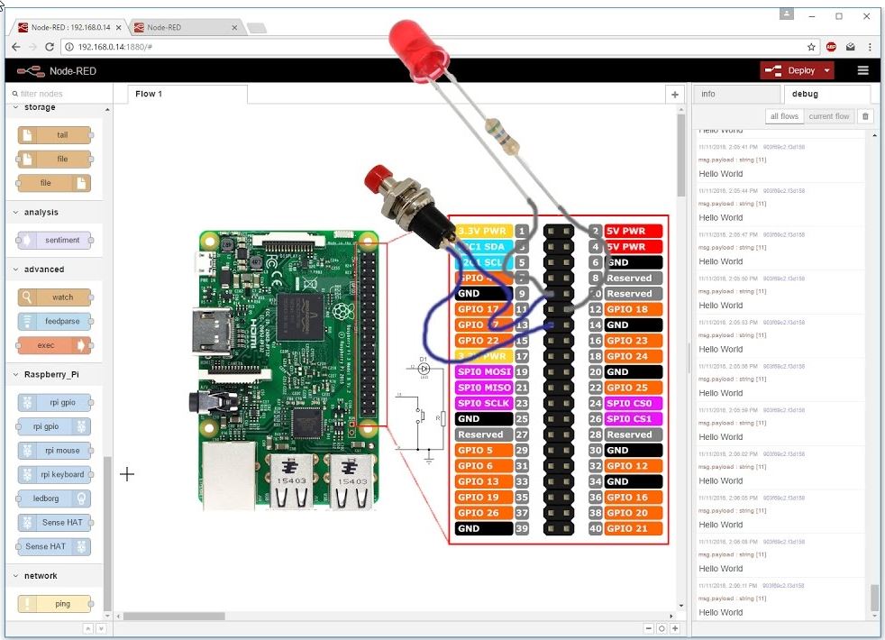Pick the Sense HAT output node

pos(54,546)
